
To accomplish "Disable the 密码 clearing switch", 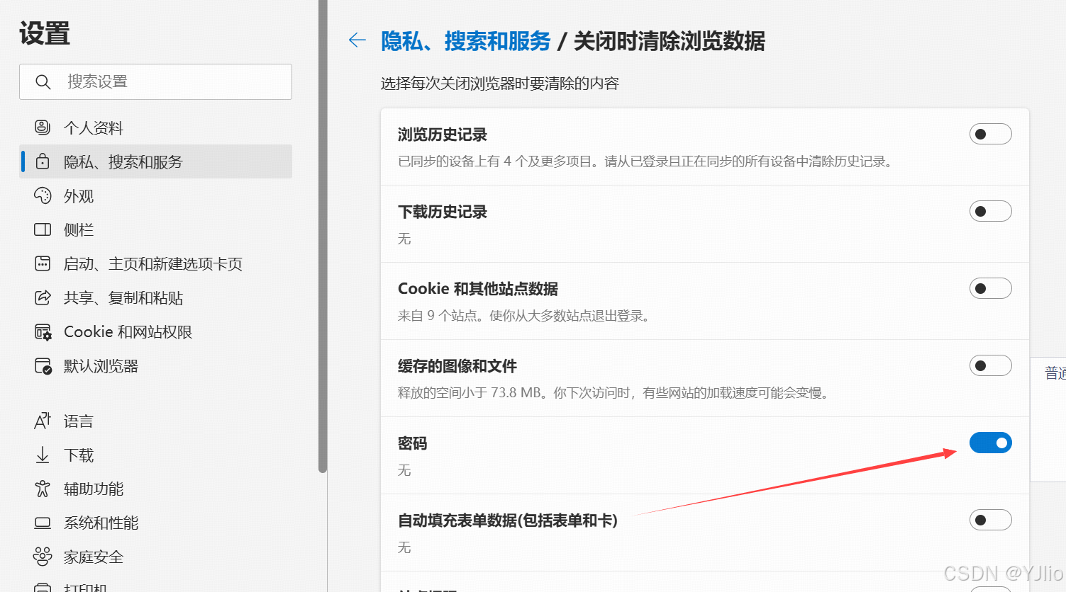I will click(x=990, y=443).
